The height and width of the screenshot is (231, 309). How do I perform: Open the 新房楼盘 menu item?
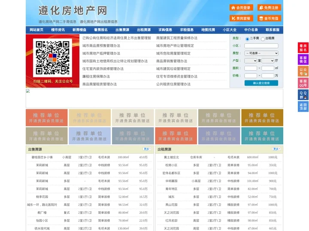[x=79, y=30]
